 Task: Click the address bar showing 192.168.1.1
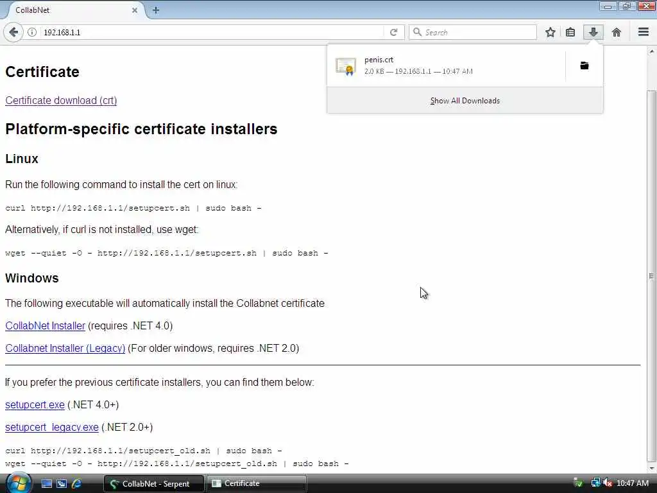tap(212, 32)
